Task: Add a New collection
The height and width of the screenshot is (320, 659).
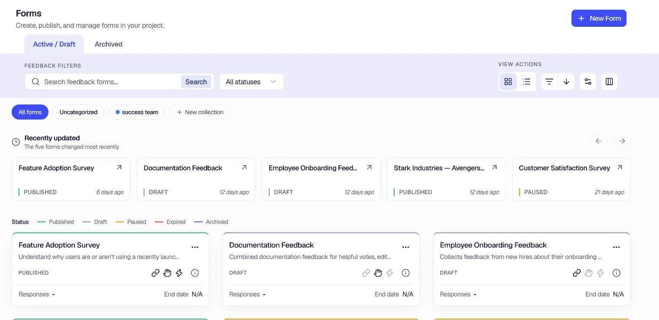Action: pyautogui.click(x=200, y=112)
